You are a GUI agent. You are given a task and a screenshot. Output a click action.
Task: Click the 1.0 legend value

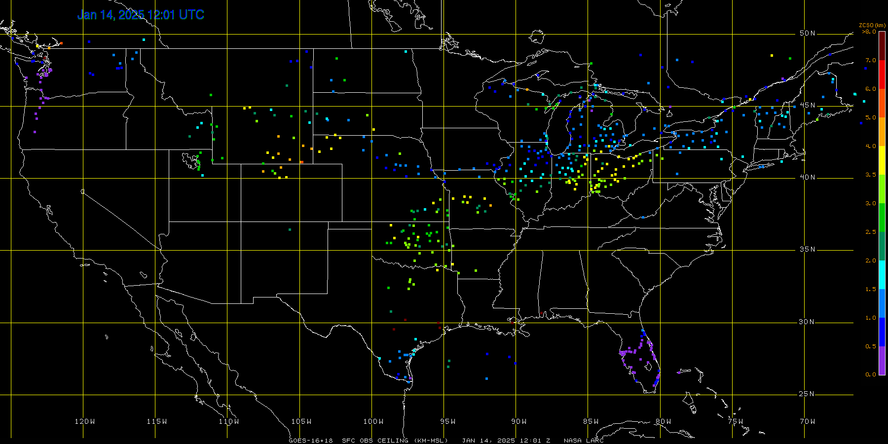(871, 318)
